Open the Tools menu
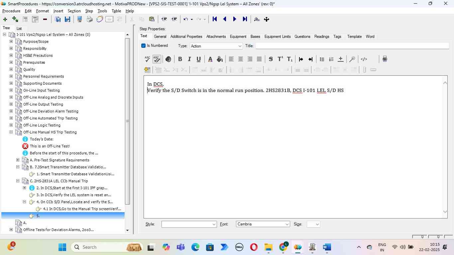Viewport: 454px width, 255px height. click(x=102, y=11)
